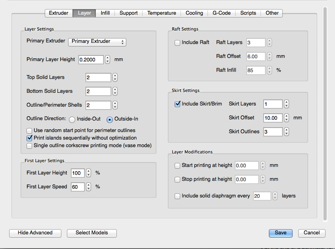The image size is (335, 249).
Task: Increment Top Solid Layers with the up arrow
Action: click(114, 76)
